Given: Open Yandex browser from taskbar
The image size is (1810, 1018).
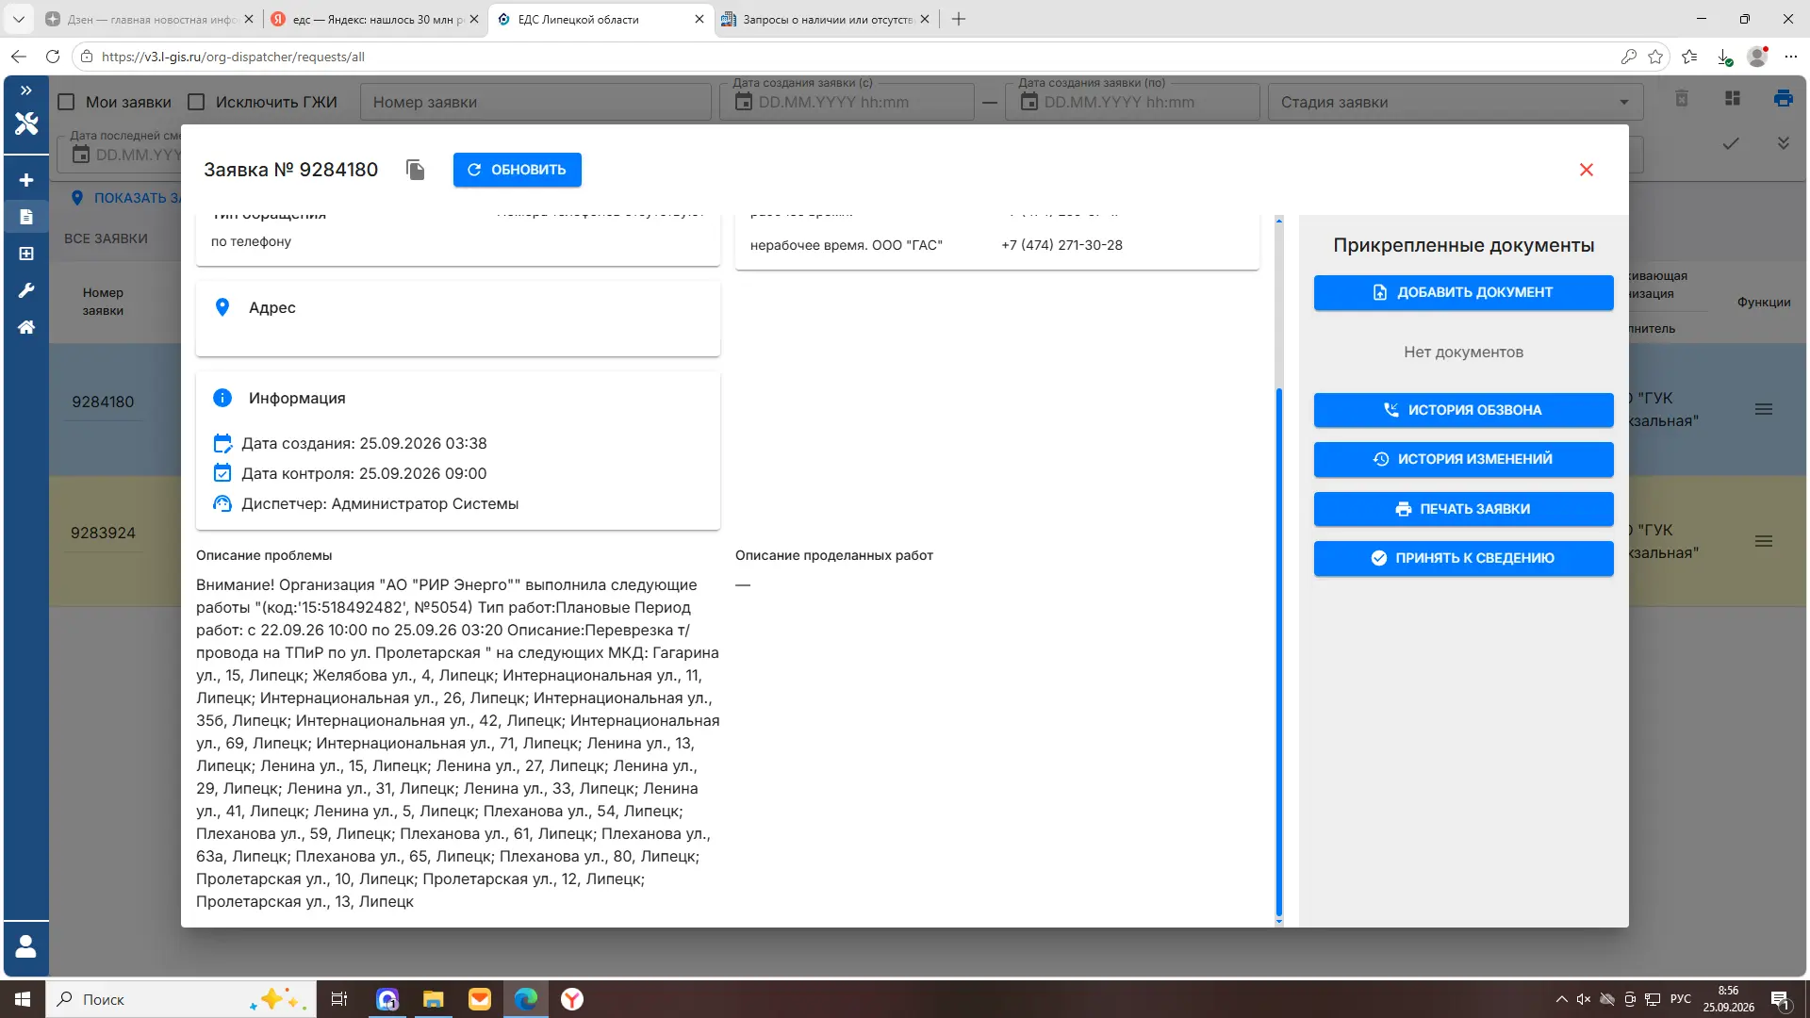Looking at the screenshot, I should click(x=572, y=999).
